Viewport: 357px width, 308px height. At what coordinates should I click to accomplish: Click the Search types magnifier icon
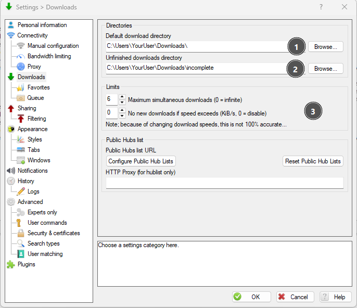tap(21, 243)
